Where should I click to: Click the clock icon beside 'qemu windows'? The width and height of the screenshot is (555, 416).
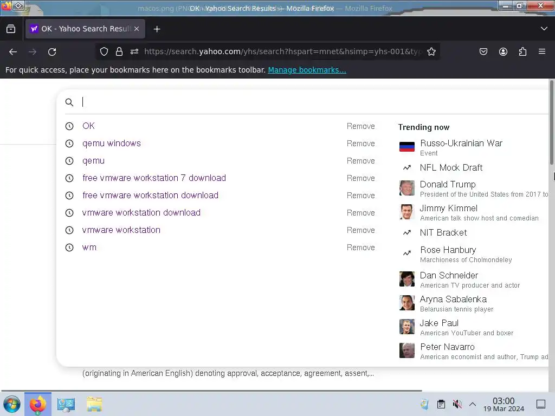(69, 143)
